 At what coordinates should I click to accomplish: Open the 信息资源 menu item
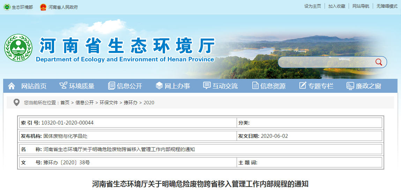click(x=273, y=86)
